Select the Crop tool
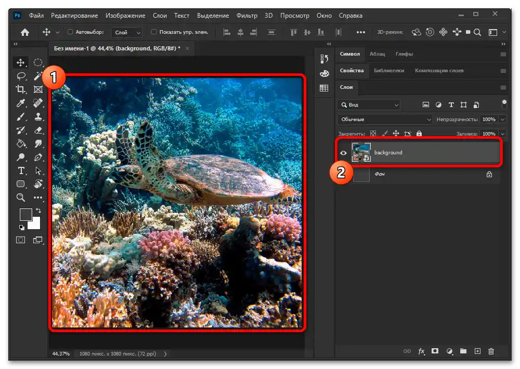The image size is (520, 369). click(21, 89)
